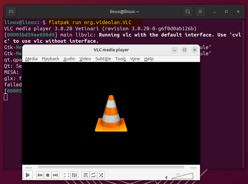The image size is (248, 184).
Task: Open the VLC Help menu
Action: [149, 59]
